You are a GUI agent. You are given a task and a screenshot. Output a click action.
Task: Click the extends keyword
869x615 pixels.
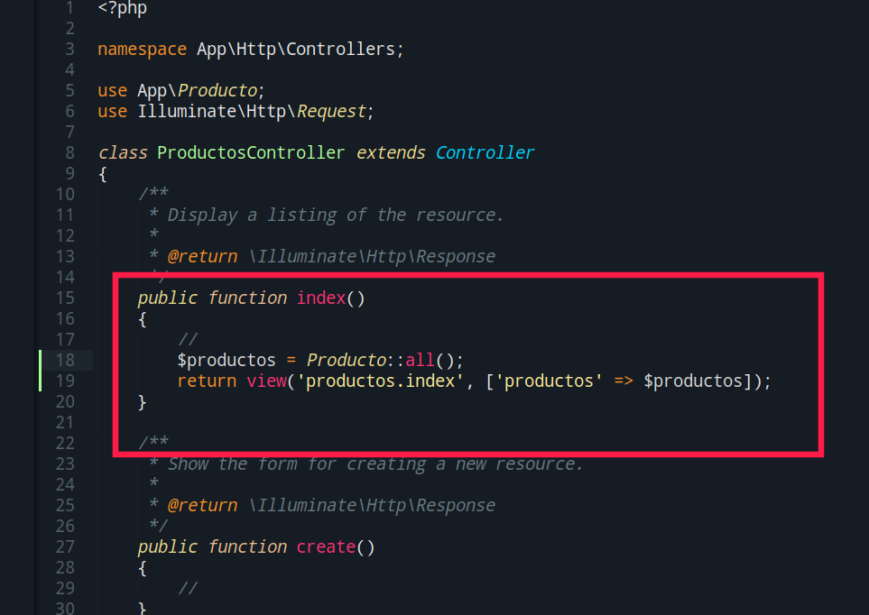(x=391, y=153)
